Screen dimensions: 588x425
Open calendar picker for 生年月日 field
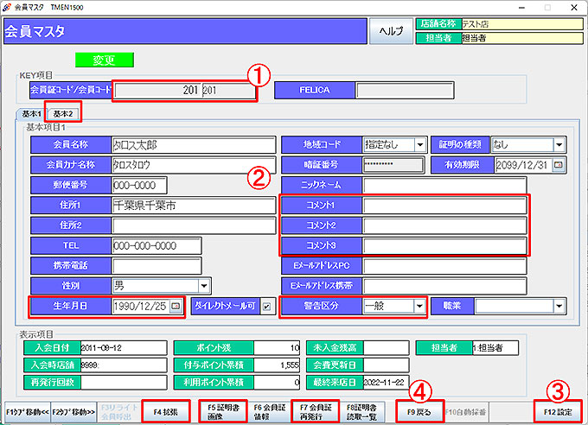[x=176, y=306]
